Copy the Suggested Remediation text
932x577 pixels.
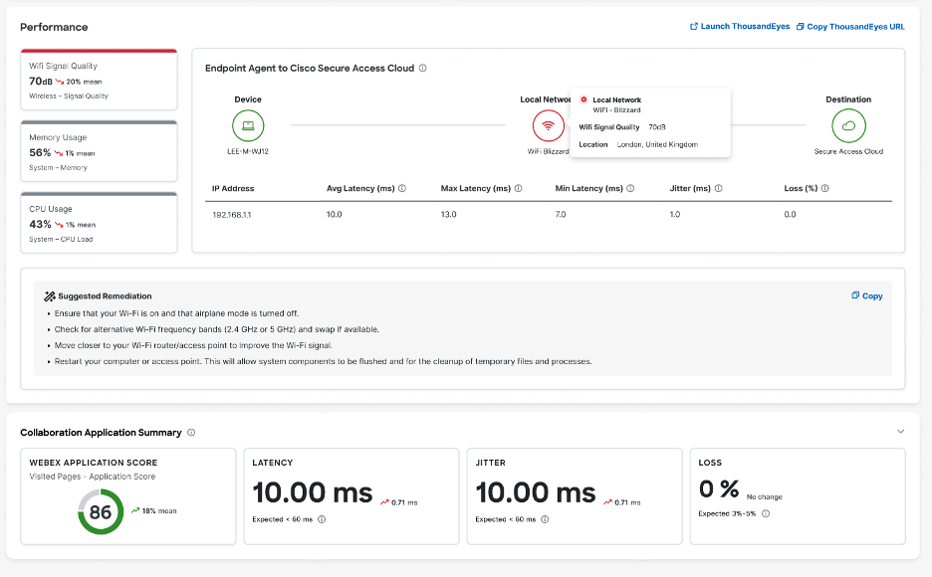(867, 295)
